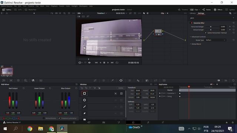Toggle the Gallery panel button

click(x=7, y=10)
